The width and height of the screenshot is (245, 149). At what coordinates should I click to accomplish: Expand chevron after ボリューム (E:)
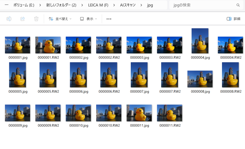(x=40, y=5)
